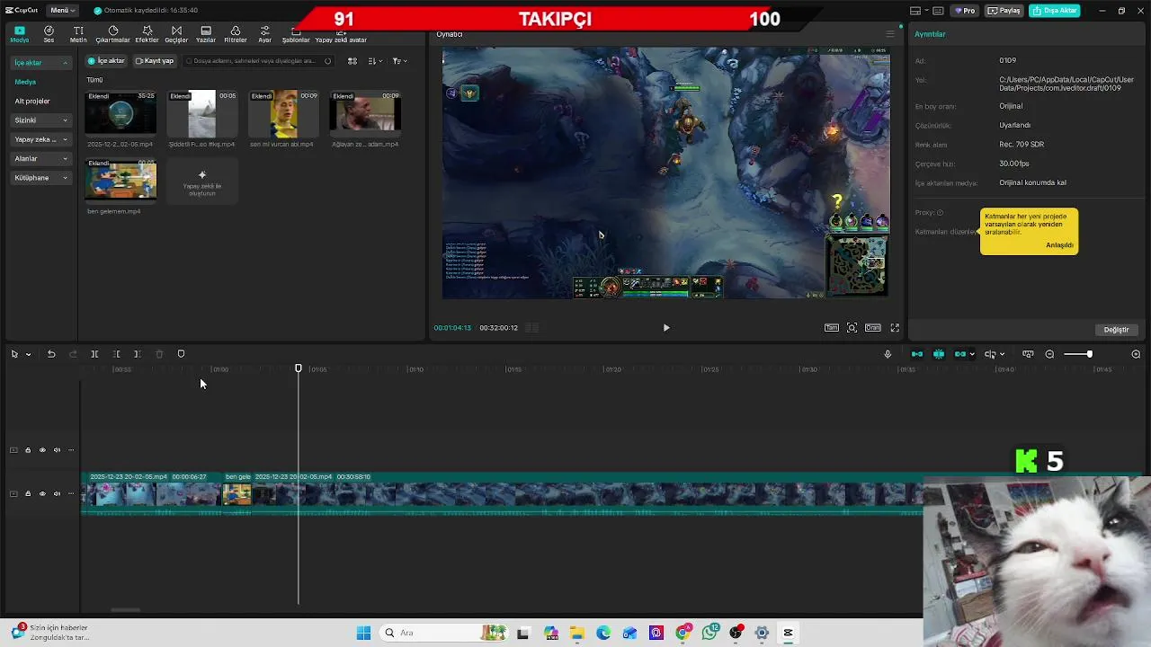Switch media grid view layout
This screenshot has width=1151, height=647.
[x=352, y=61]
